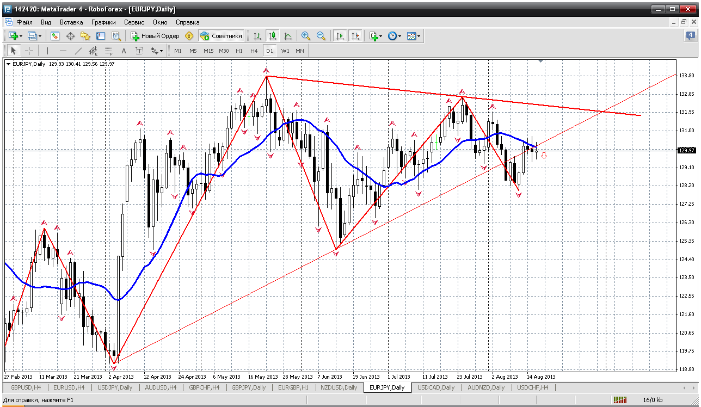Switch to GBPJPY,Daily chart tab

coord(249,387)
